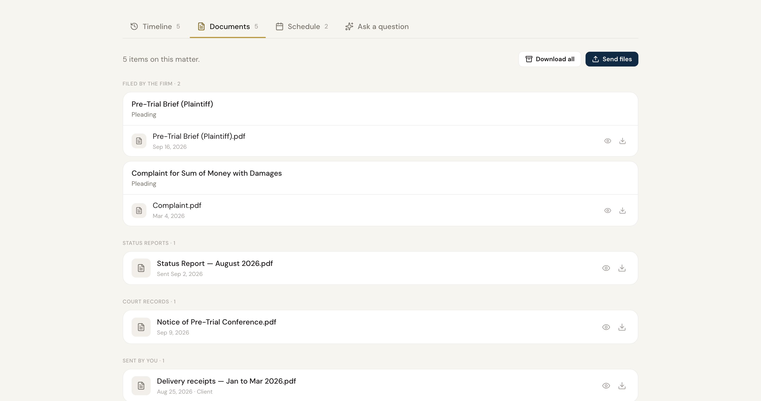Click the '5 items on this matter.' text
Viewport: 761px width, 401px height.
coord(161,59)
